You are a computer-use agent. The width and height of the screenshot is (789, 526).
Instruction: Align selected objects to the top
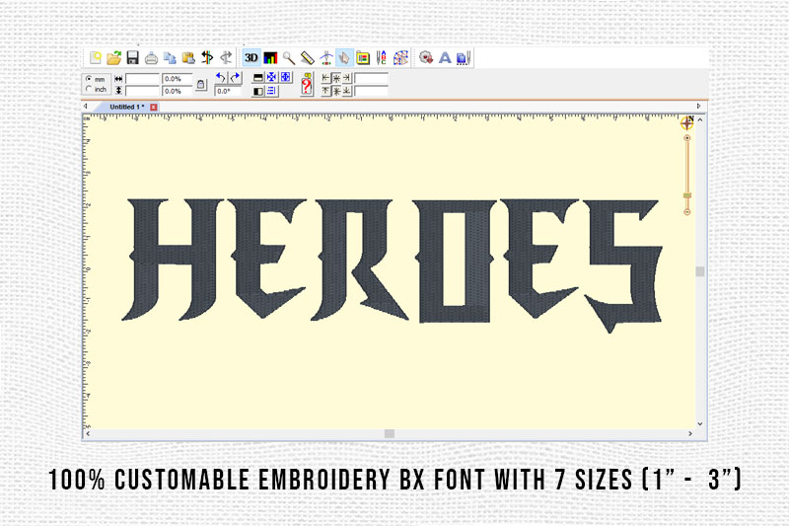pos(325,91)
